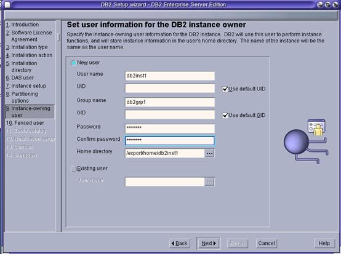Go to step 1 Introduction
Screen dimensions: 341x254
tap(22, 25)
